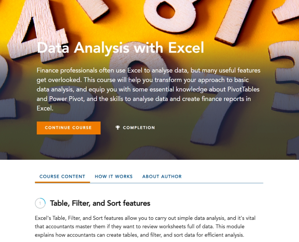Click the wooden number 8 at banner top
The image size is (299, 242).
click(167, 12)
